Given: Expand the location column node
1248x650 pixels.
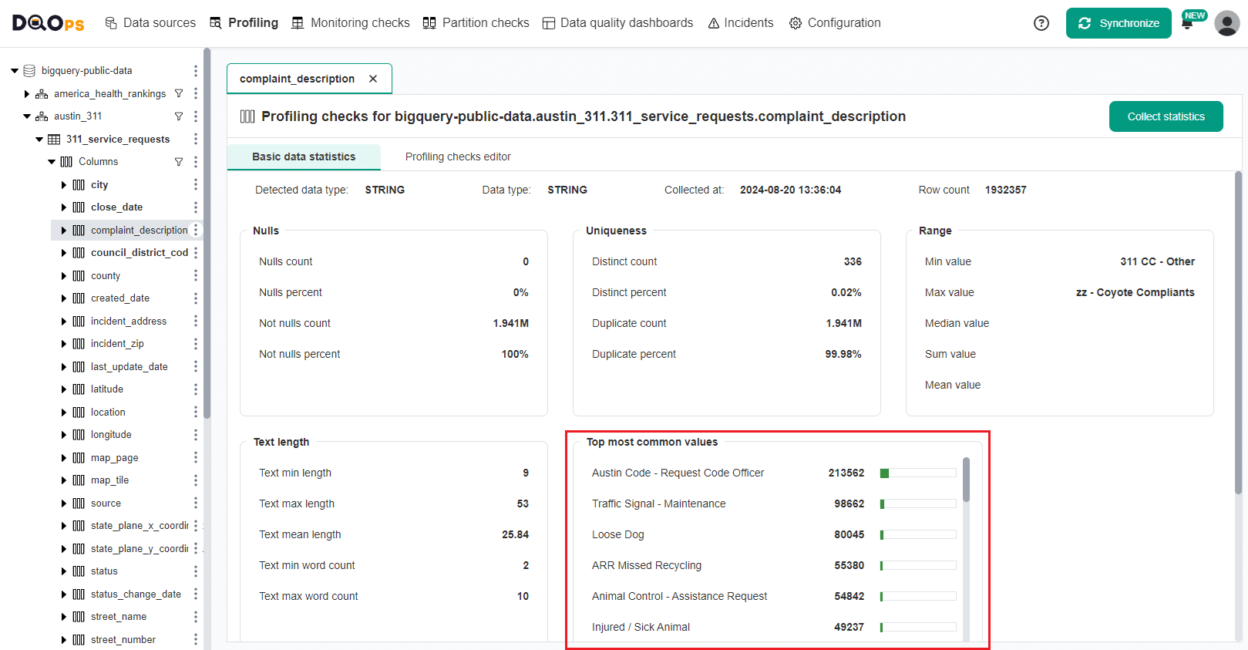Looking at the screenshot, I should pyautogui.click(x=64, y=413).
